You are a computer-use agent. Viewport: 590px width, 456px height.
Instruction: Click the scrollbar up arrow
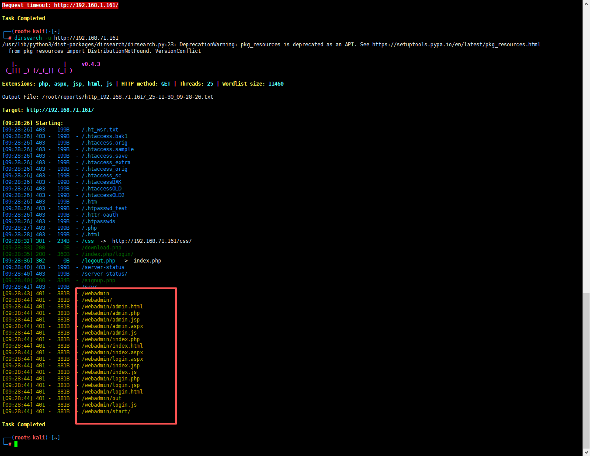point(586,3)
